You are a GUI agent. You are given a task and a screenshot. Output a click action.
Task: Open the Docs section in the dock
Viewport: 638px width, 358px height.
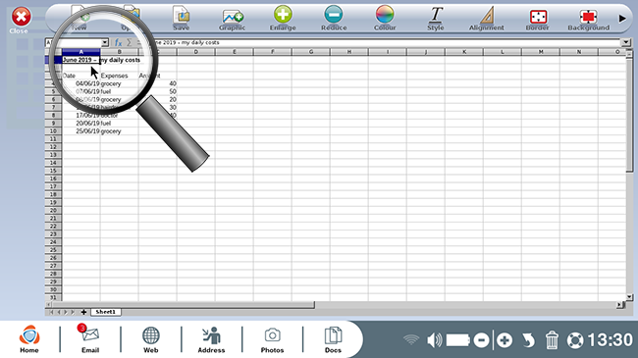click(x=333, y=339)
